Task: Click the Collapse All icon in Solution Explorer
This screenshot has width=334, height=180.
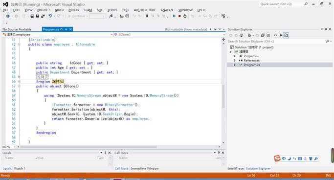Action: [x=263, y=35]
